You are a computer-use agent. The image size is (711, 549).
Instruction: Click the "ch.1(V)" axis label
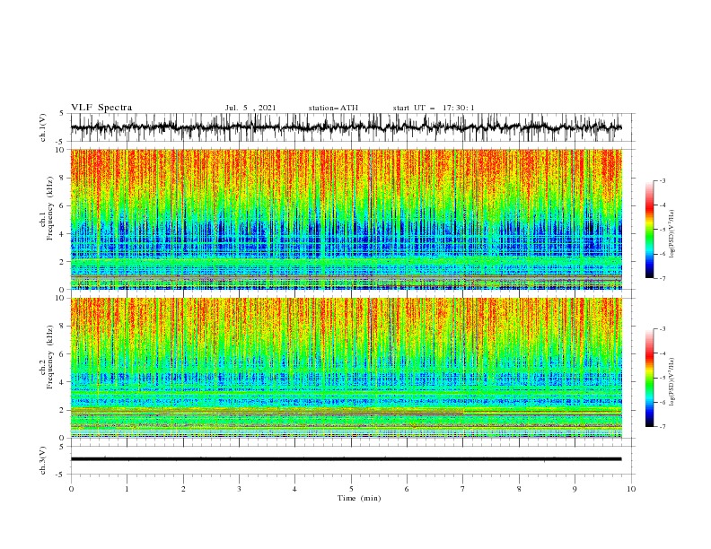[43, 127]
